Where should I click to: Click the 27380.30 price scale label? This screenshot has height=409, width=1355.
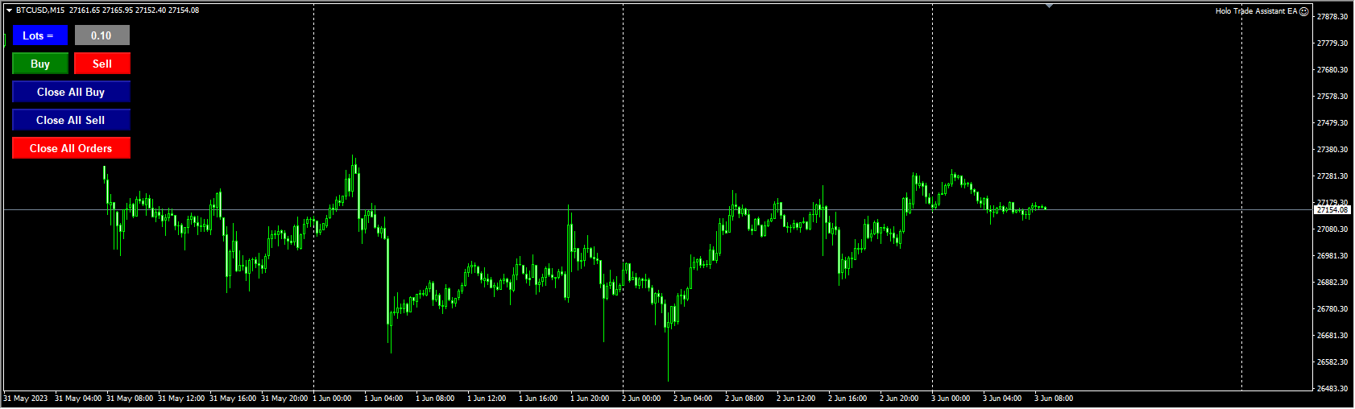click(1332, 150)
